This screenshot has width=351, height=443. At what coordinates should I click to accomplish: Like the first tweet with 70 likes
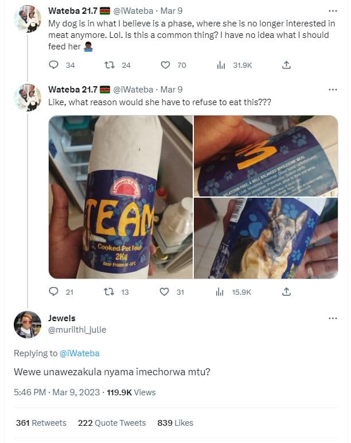(x=166, y=66)
